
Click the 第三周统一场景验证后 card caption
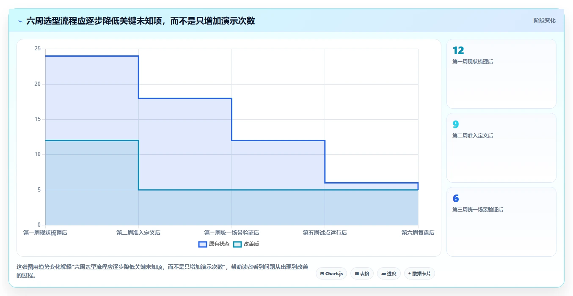[478, 210]
